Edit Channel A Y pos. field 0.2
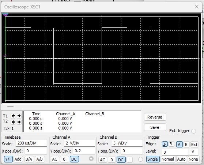 pos(84,151)
